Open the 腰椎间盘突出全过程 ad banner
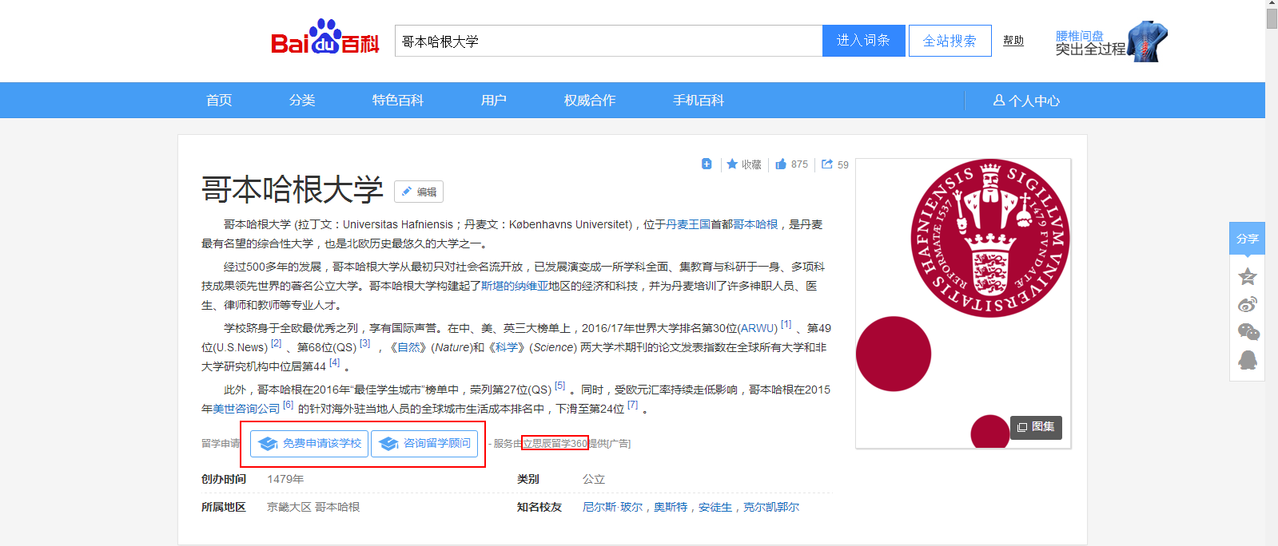The image size is (1278, 546). click(1111, 42)
